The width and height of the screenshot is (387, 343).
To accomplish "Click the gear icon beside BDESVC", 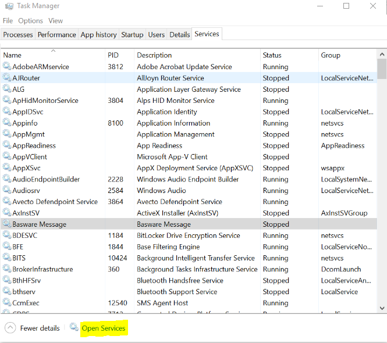I will point(7,235).
